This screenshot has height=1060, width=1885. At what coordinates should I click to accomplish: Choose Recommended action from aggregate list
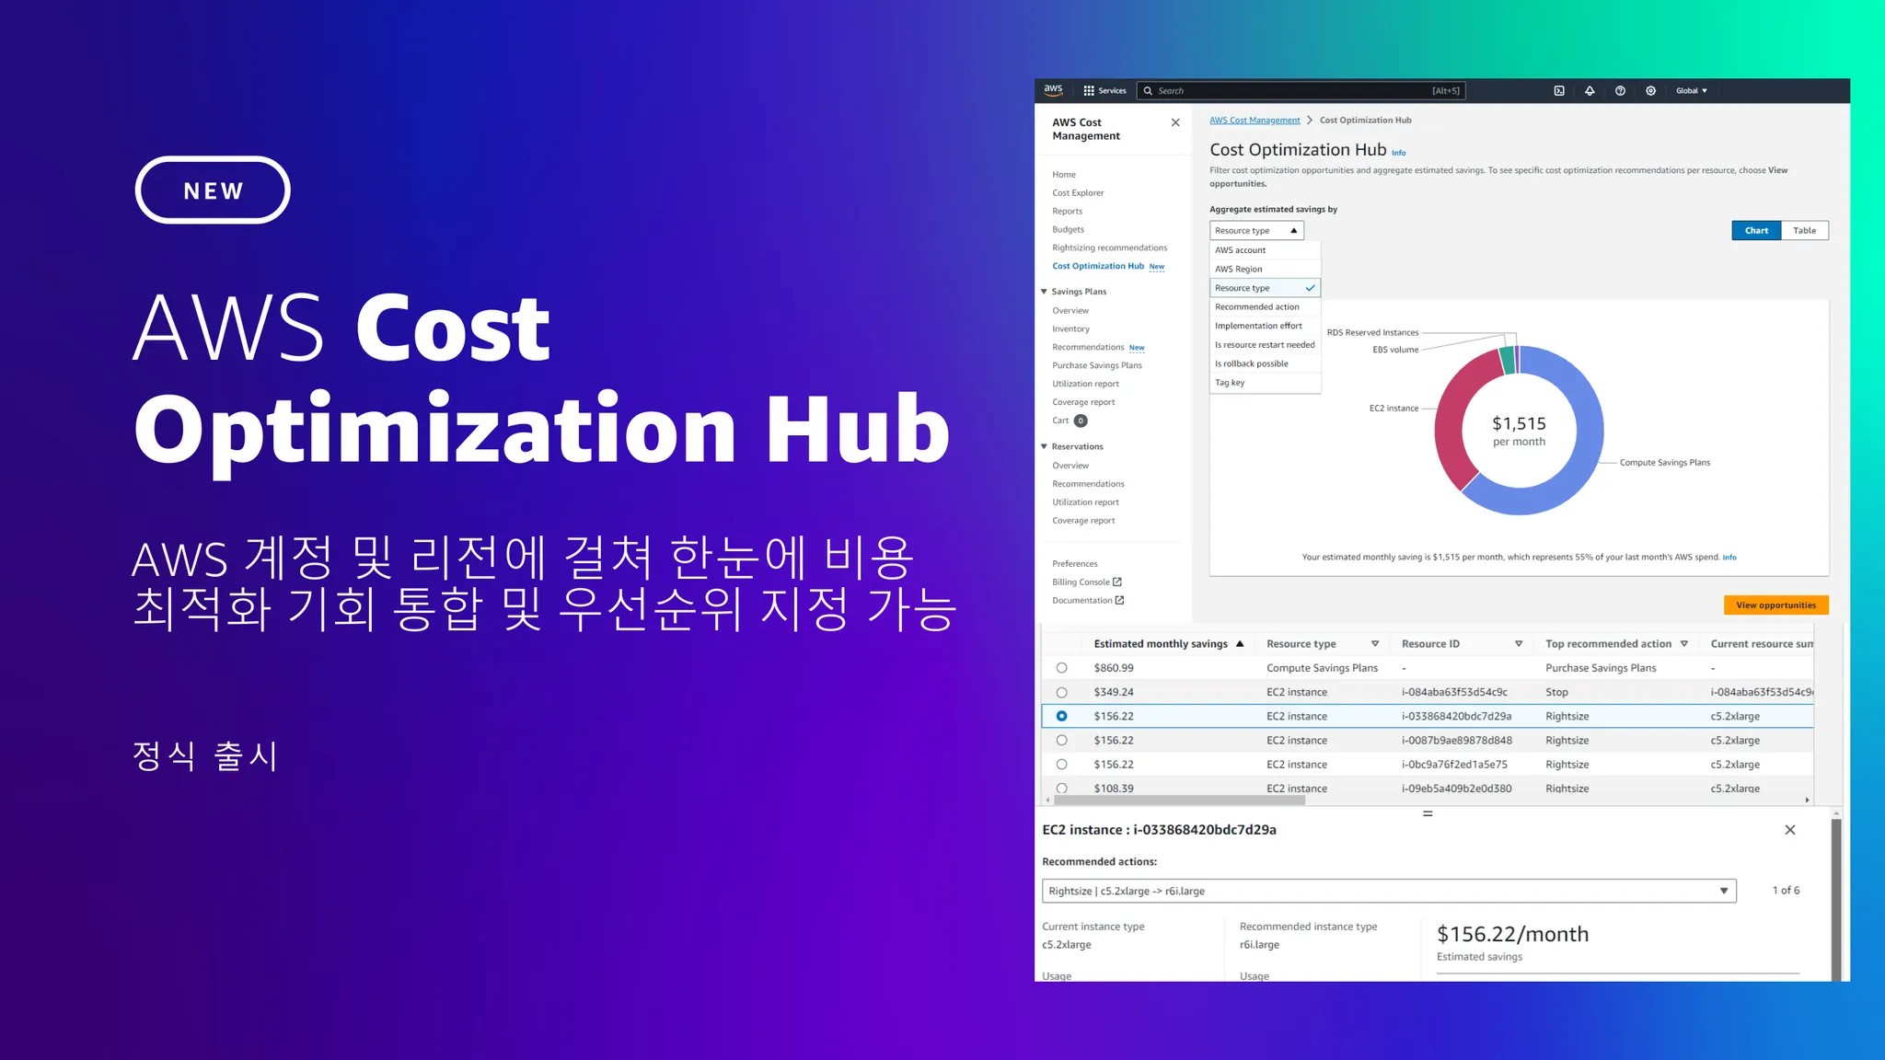click(1257, 307)
